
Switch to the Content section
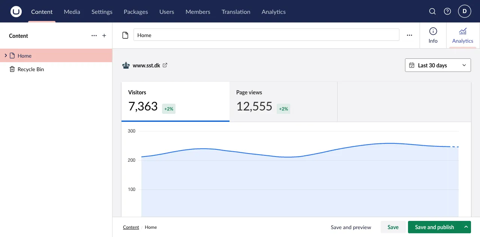(42, 12)
